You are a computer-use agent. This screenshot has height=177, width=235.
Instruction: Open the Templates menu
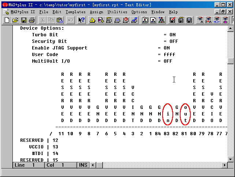75,12
